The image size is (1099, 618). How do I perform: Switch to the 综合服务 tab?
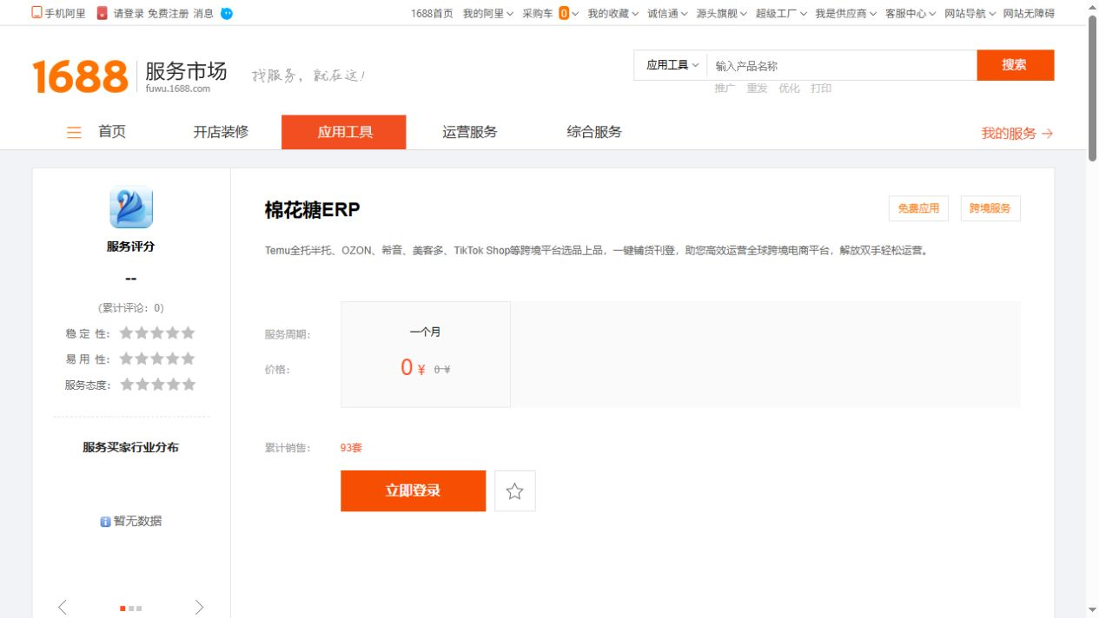594,132
